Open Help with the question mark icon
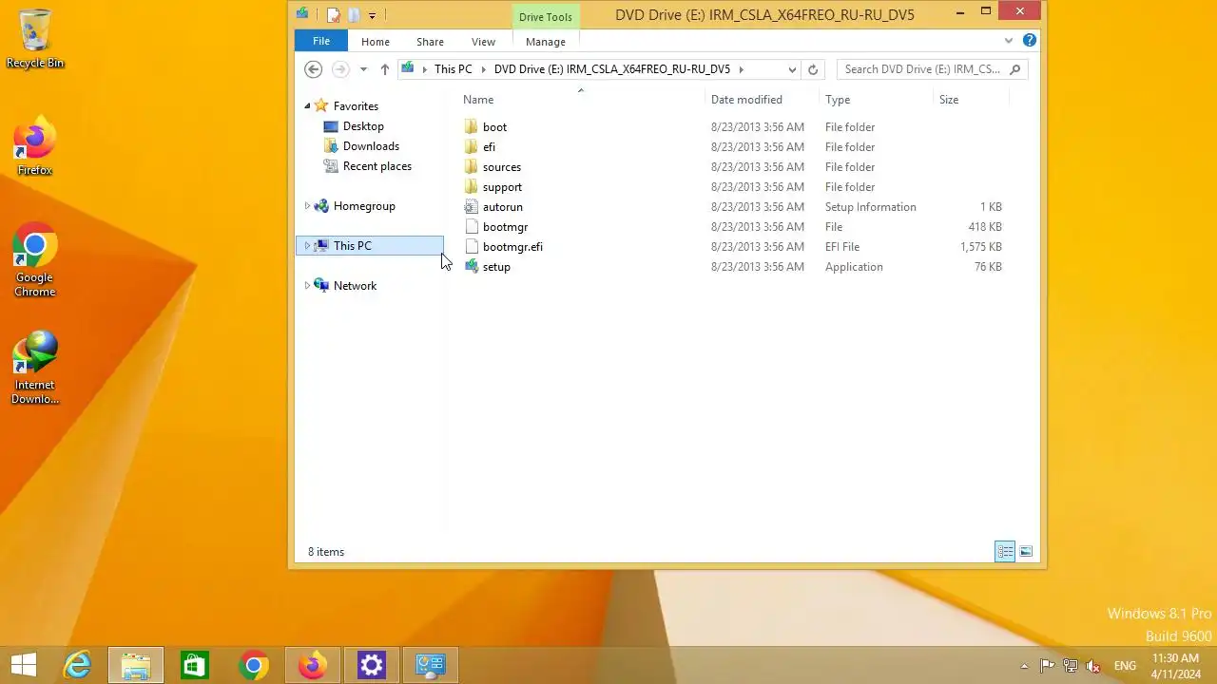This screenshot has height=684, width=1217. coord(1030,41)
